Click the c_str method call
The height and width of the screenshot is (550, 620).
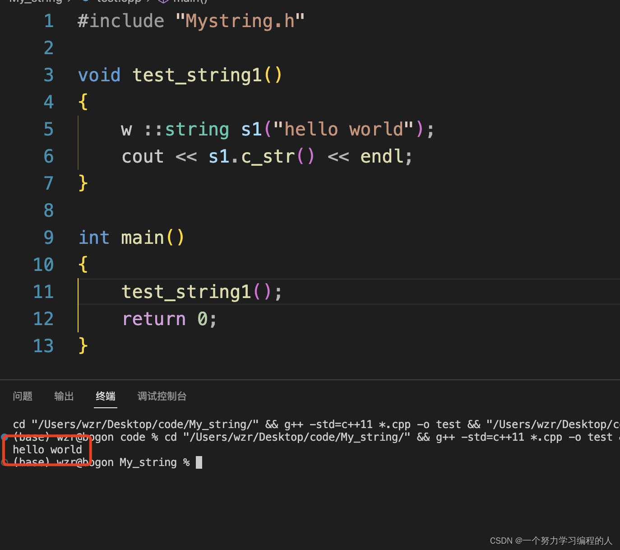[268, 157]
